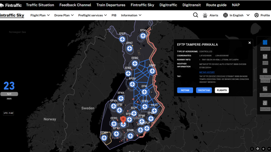
Task: Click the compass locate map control
Action: click(257, 149)
